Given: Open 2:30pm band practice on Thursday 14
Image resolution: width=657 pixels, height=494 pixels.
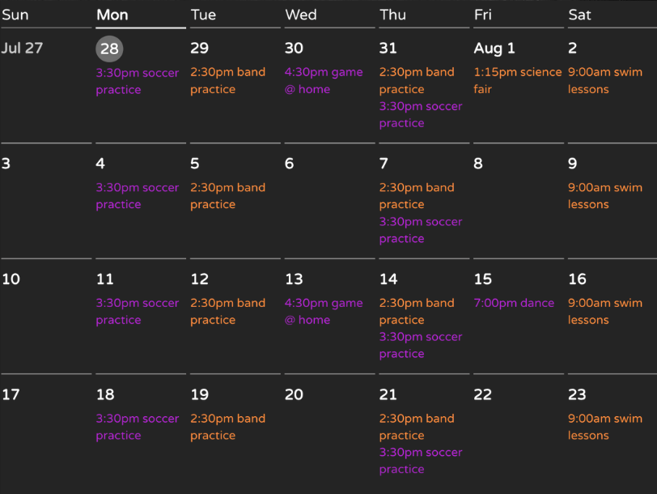Looking at the screenshot, I should coord(417,311).
